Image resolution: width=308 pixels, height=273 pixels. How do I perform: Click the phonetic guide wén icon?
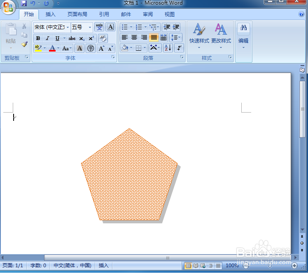[x=99, y=27]
